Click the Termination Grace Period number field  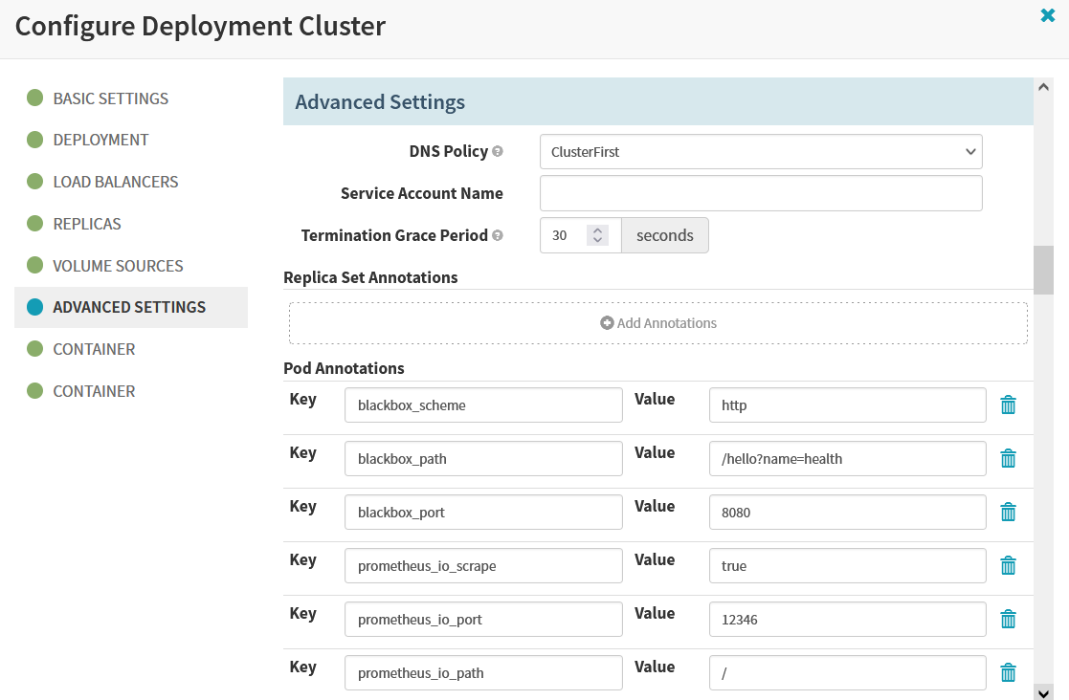point(580,235)
